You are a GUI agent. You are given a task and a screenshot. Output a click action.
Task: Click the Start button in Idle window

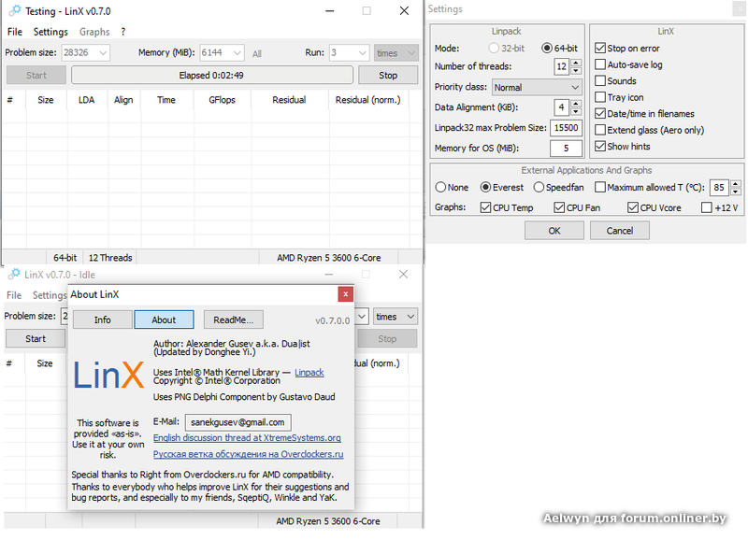[x=36, y=338]
